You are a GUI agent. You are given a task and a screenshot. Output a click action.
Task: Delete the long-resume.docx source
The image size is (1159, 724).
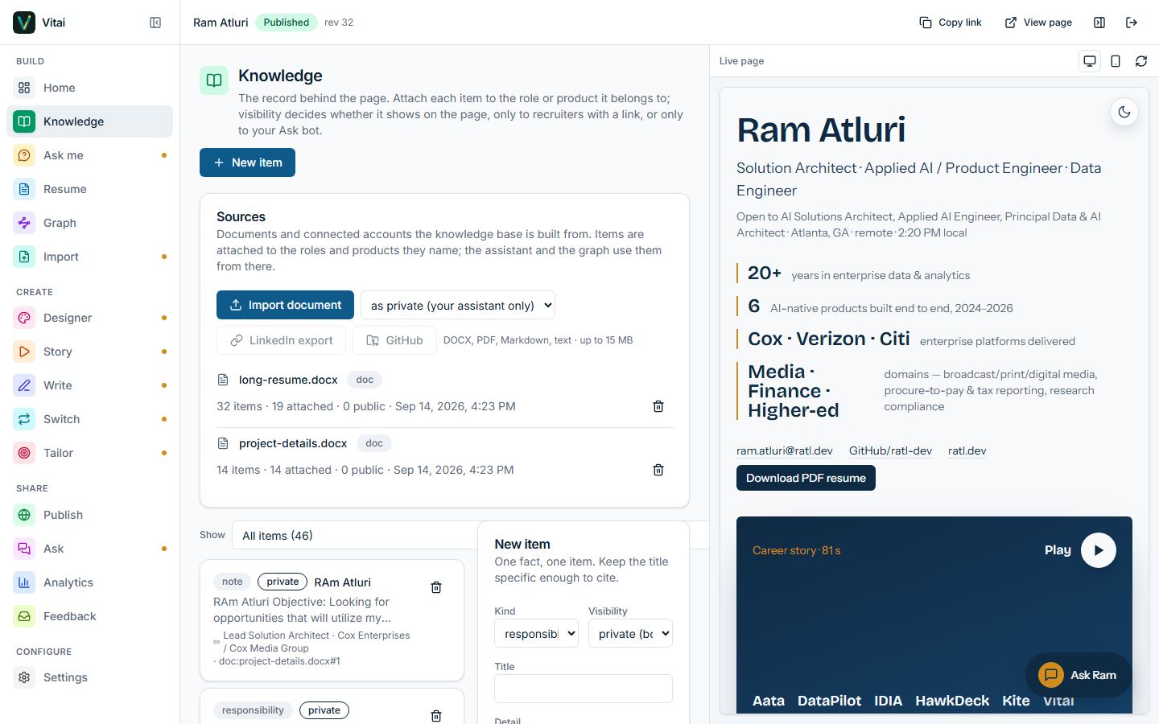tap(658, 406)
